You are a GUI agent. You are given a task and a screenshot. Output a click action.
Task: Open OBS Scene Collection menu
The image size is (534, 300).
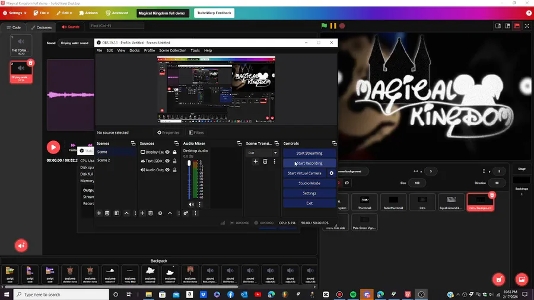pyautogui.click(x=173, y=50)
